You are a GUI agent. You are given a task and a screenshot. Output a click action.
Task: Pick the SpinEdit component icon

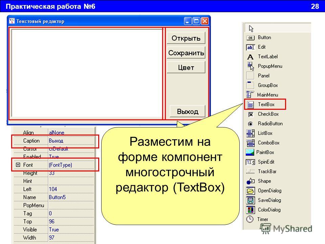(x=251, y=162)
